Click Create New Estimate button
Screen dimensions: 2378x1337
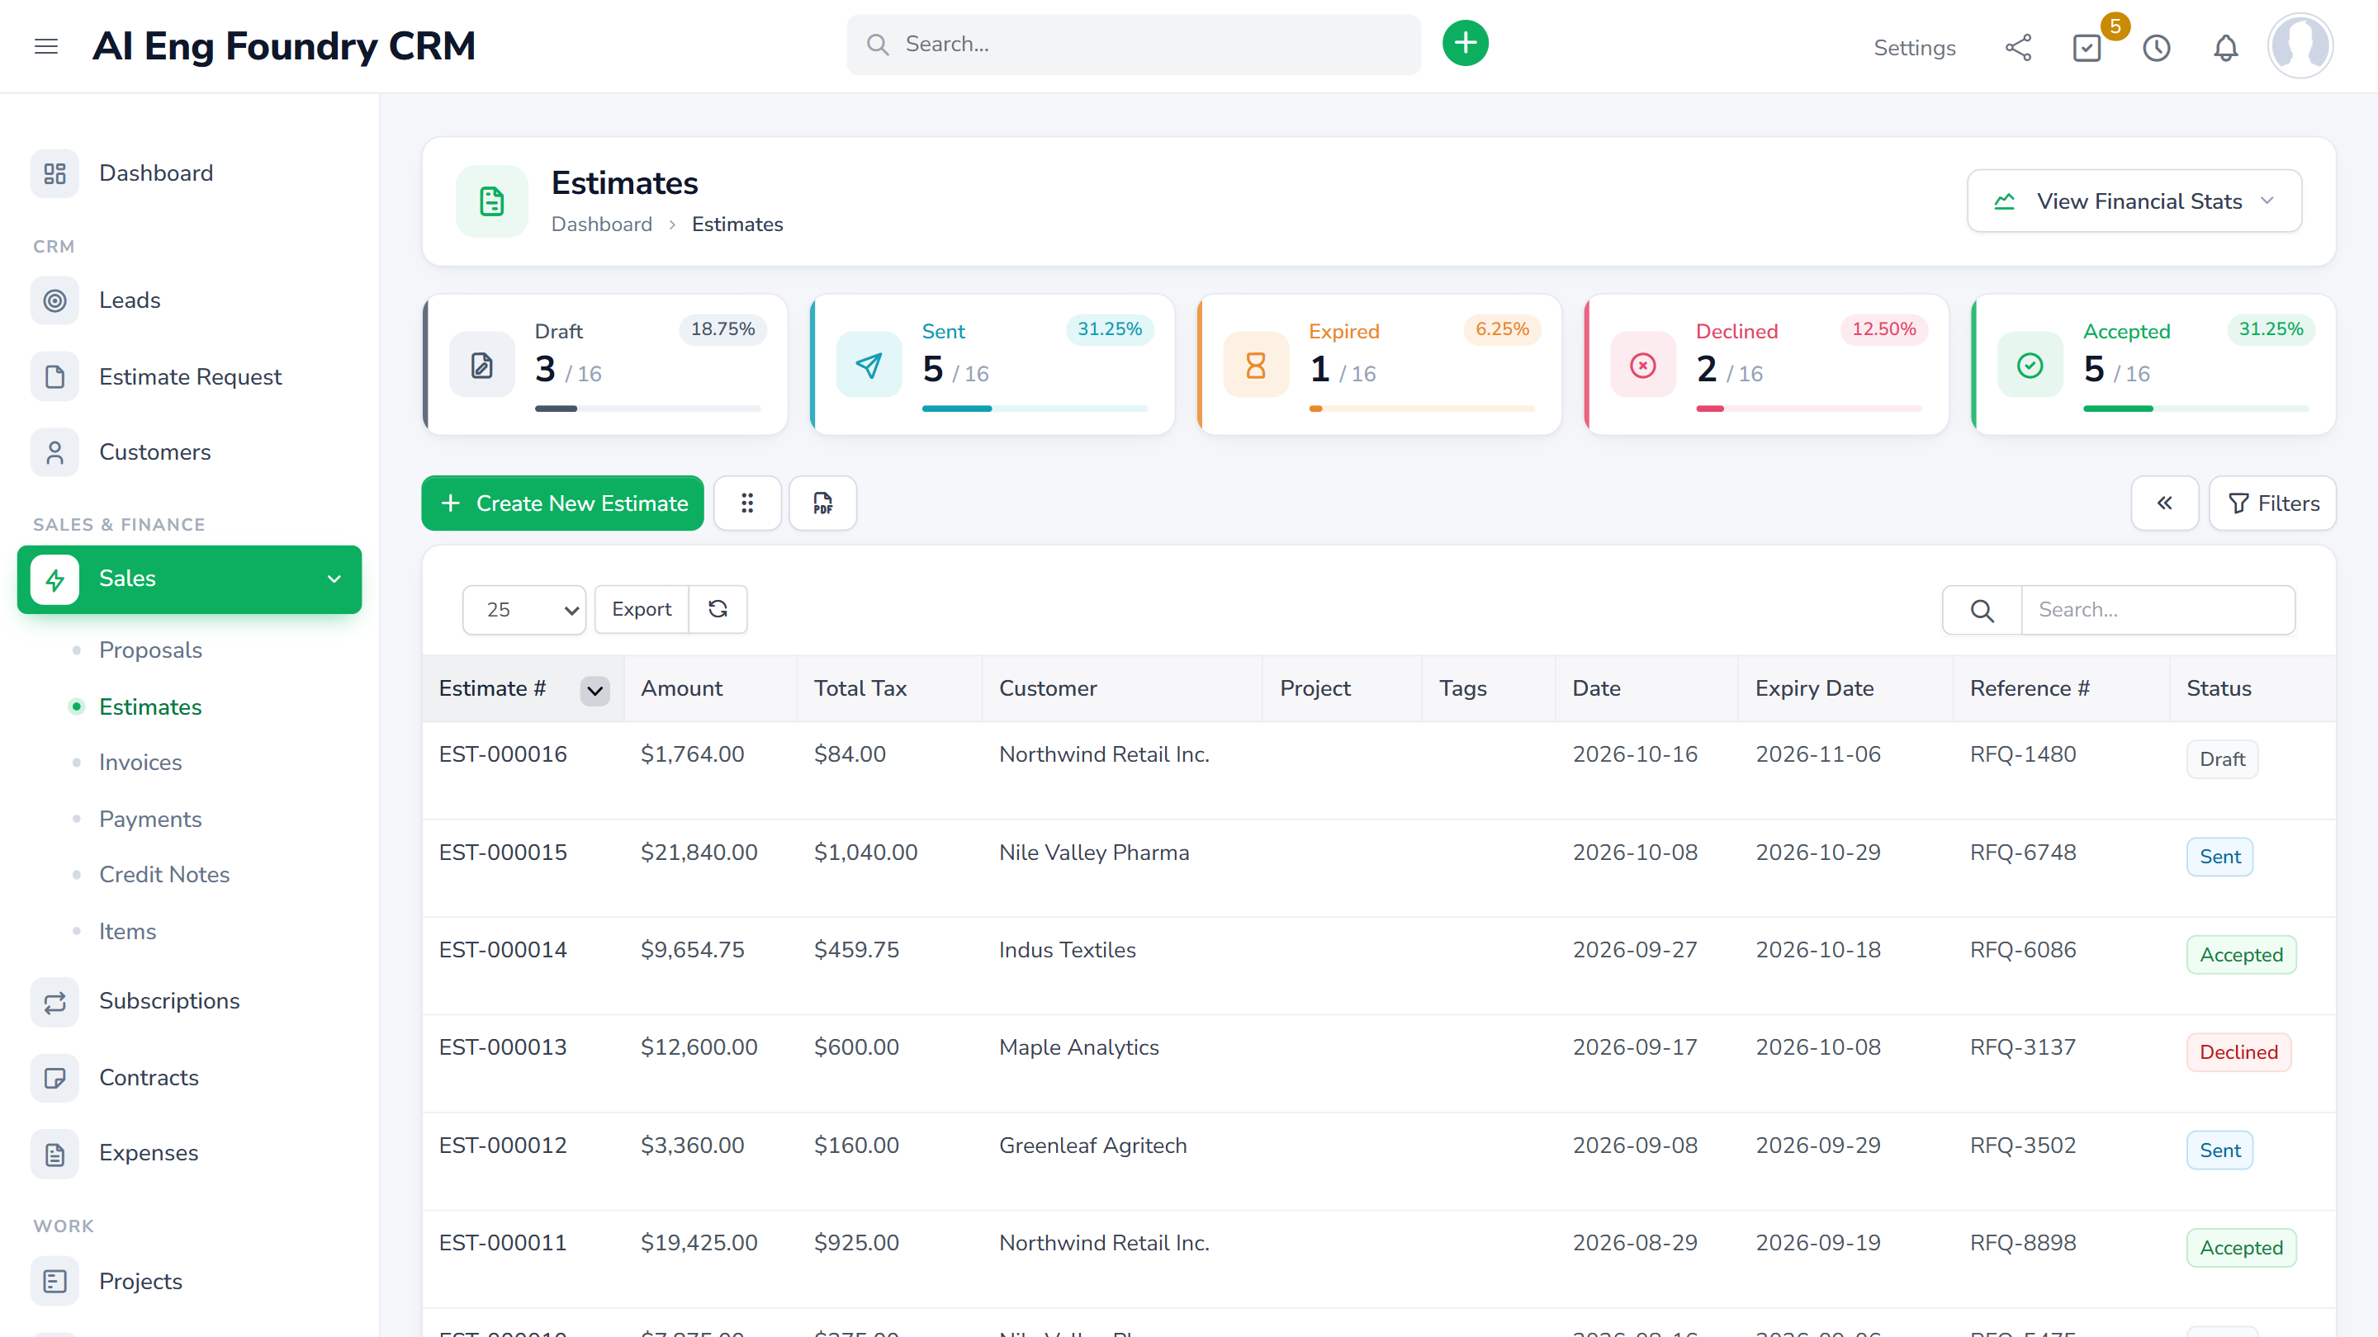pyautogui.click(x=562, y=503)
